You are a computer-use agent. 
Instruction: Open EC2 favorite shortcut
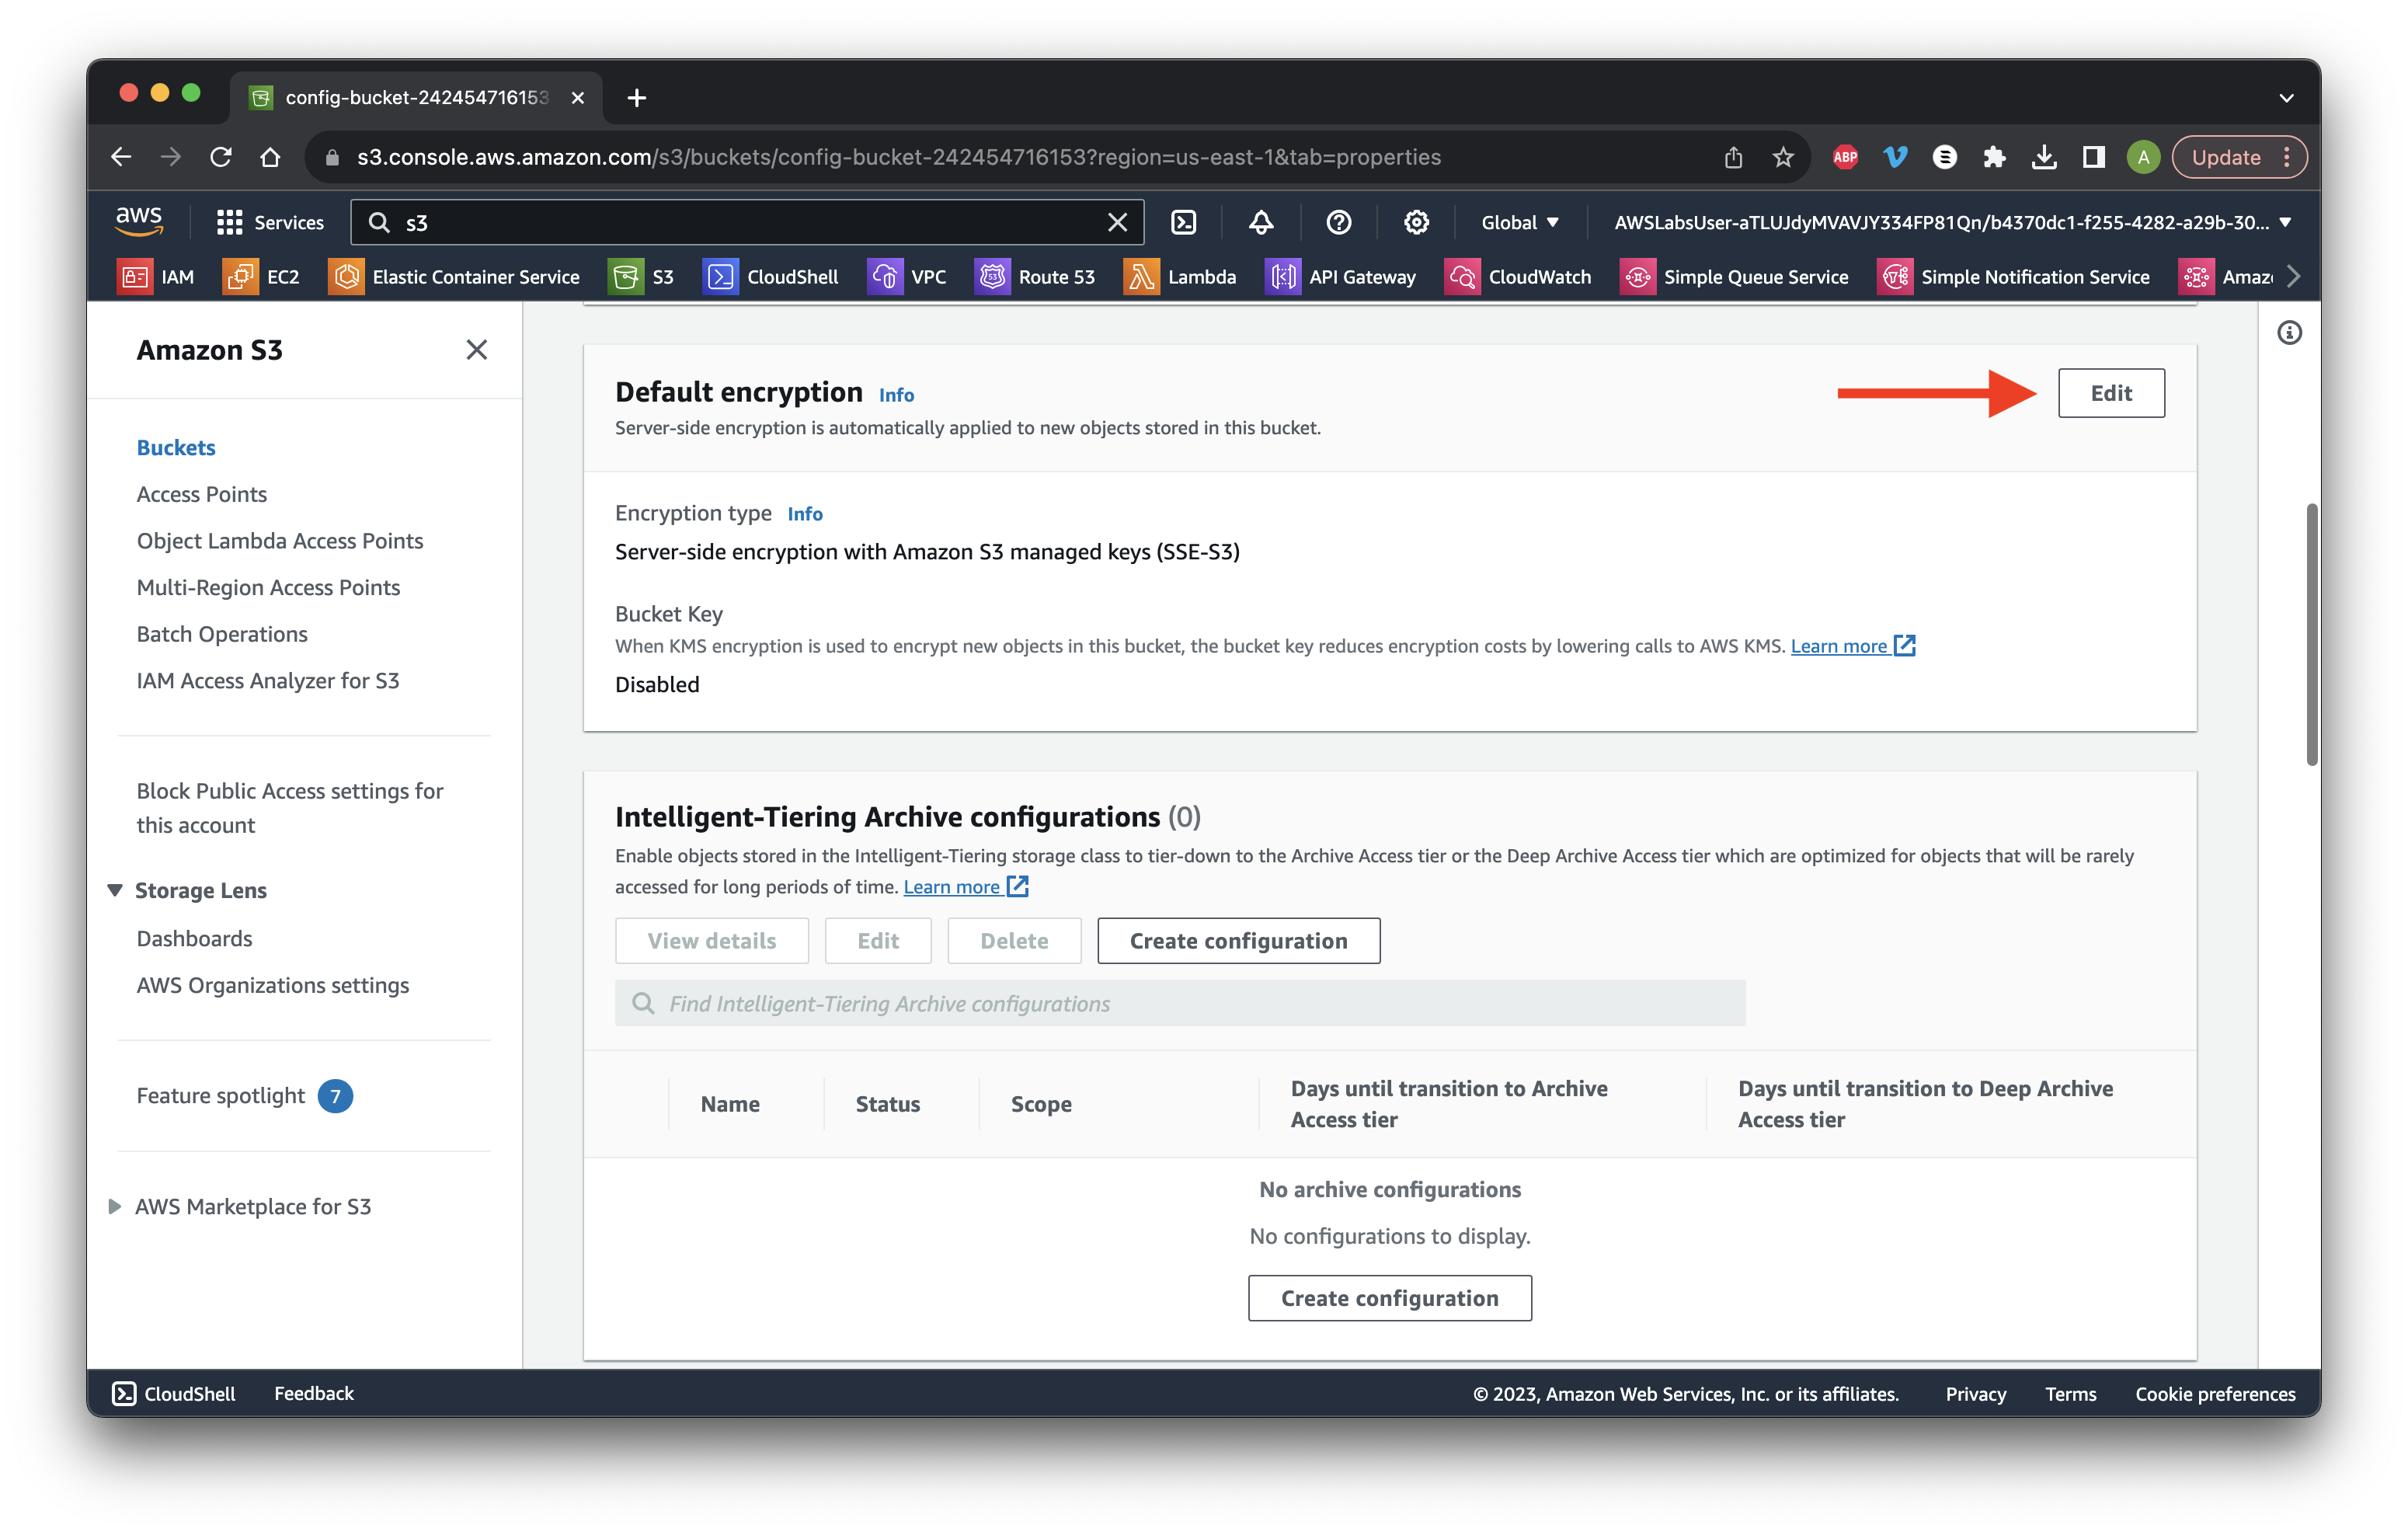pos(262,277)
